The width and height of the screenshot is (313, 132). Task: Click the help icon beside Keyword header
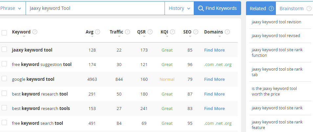pyautogui.click(x=35, y=32)
